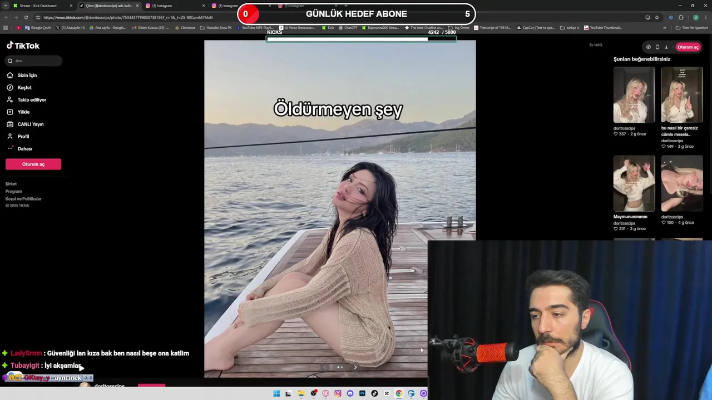712x400 pixels.
Task: Show next photo with right arrow
Action: click(x=355, y=367)
